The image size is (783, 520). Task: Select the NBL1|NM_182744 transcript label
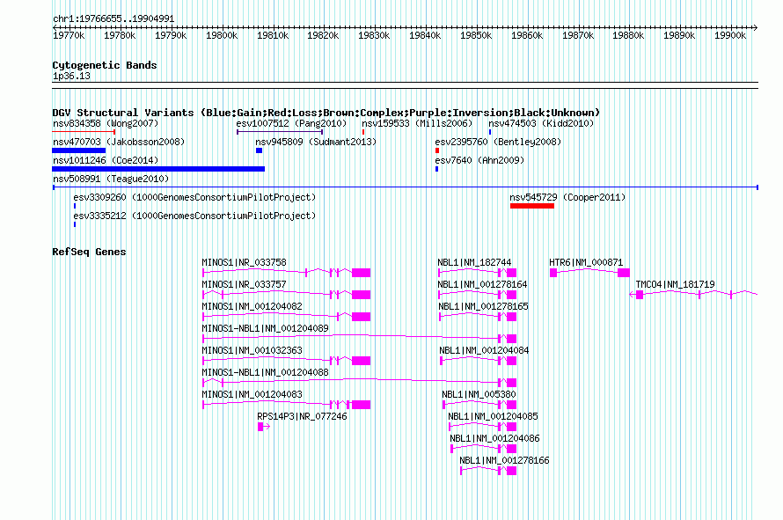point(474,262)
